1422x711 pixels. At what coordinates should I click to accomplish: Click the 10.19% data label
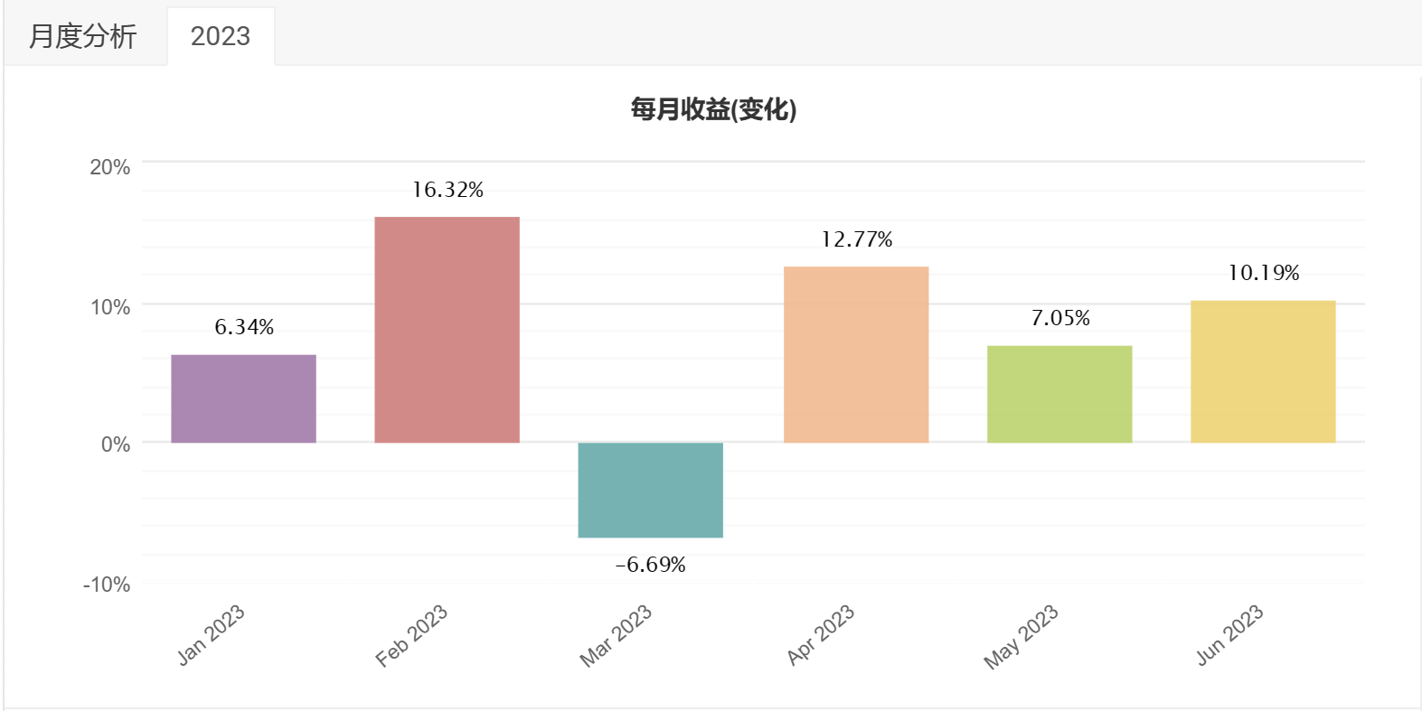pyautogui.click(x=1263, y=273)
